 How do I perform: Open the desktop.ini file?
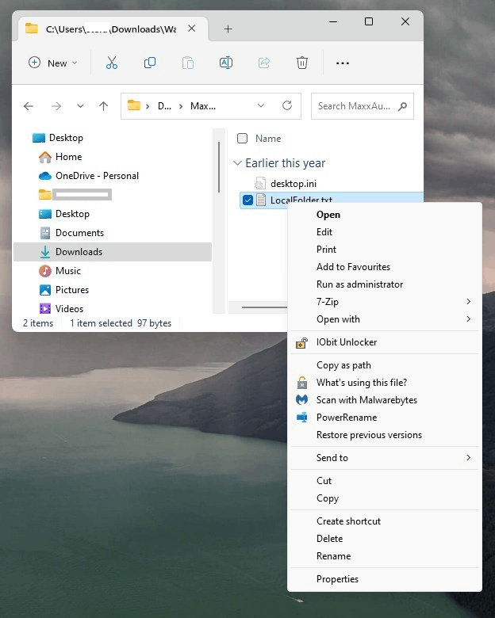[x=294, y=184]
